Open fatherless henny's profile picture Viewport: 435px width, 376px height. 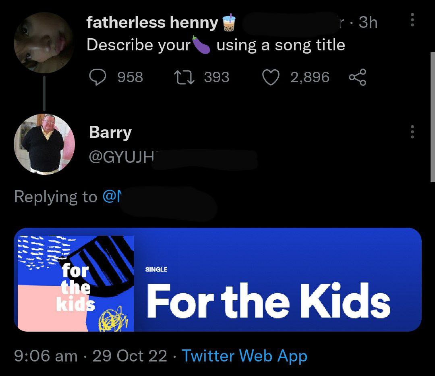[x=44, y=43]
